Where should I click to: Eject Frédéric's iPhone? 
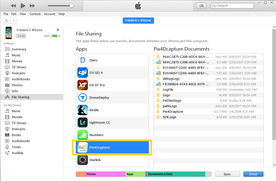(58, 30)
